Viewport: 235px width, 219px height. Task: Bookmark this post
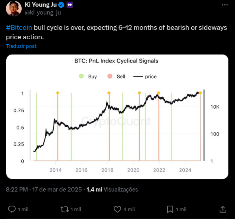click(170, 209)
